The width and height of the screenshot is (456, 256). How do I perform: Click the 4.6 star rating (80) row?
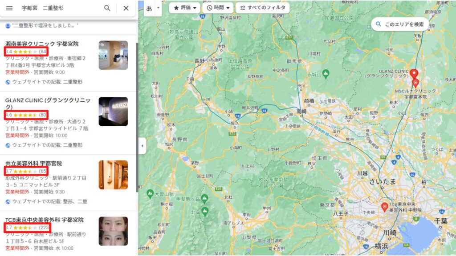tap(26, 115)
